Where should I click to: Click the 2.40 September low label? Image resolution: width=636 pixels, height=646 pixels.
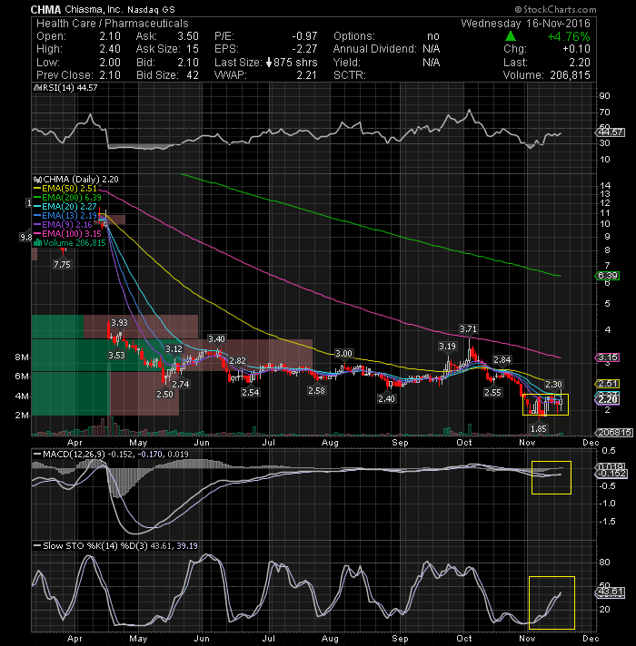pyautogui.click(x=386, y=398)
